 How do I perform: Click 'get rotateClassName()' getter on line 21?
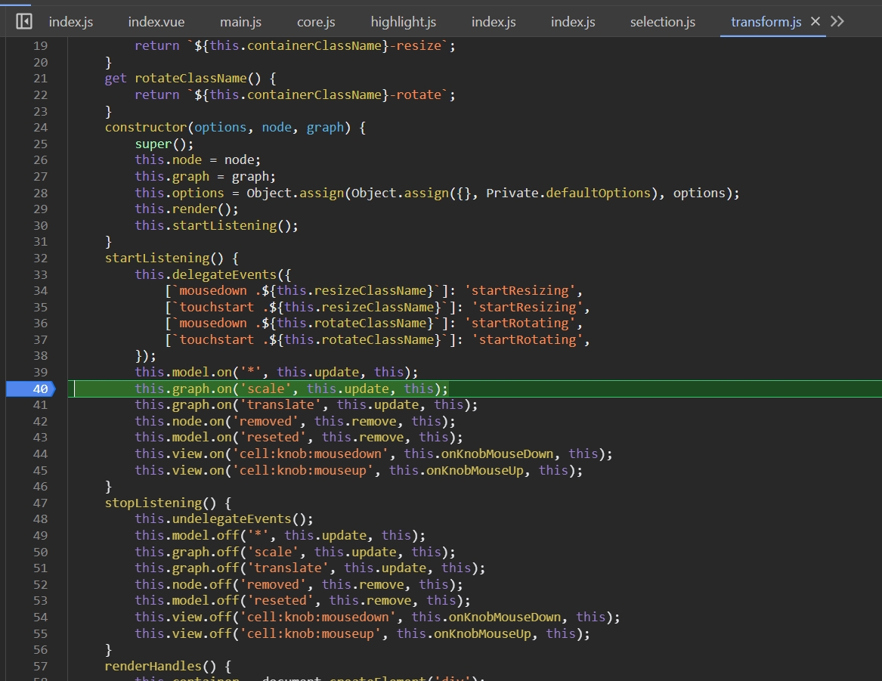coord(183,79)
